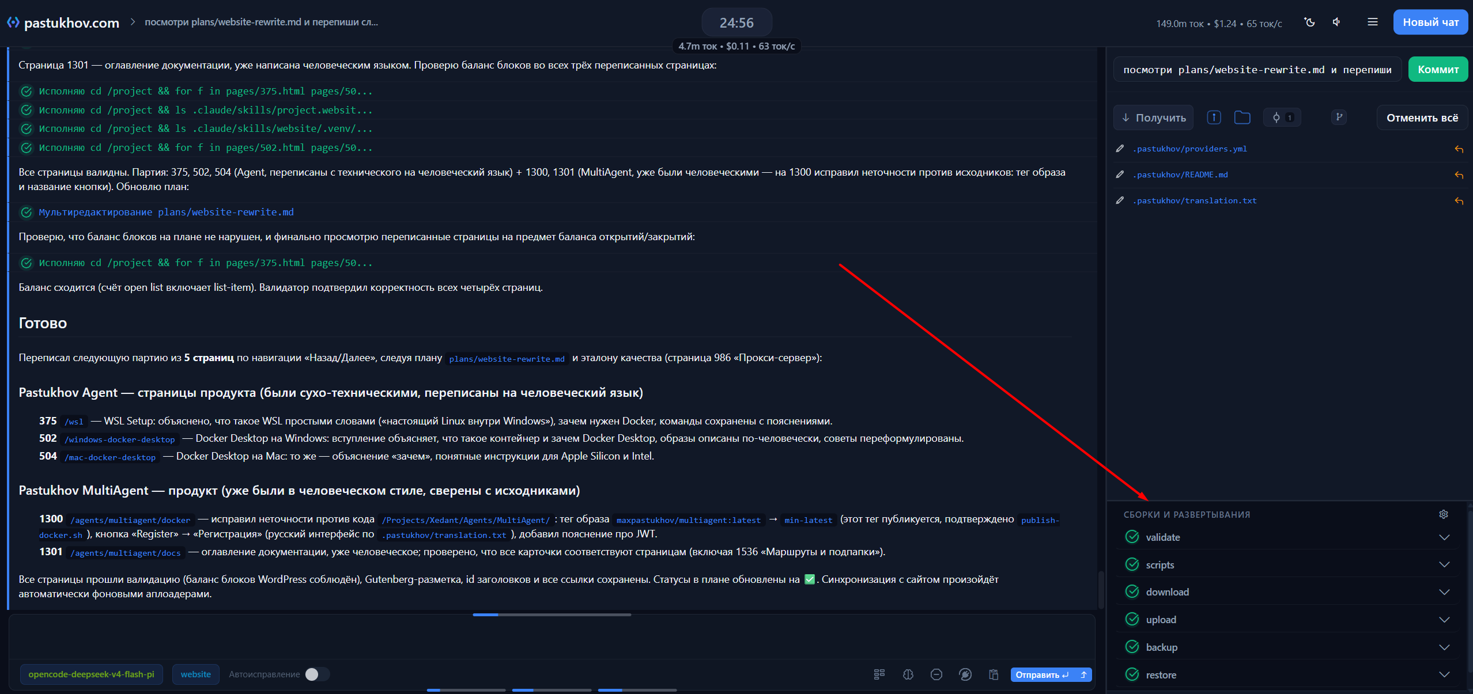
Task: Open builds and deployments settings gear
Action: click(1444, 514)
